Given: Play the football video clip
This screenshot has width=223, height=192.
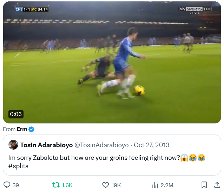Looking at the screenshot, I should [x=112, y=62].
